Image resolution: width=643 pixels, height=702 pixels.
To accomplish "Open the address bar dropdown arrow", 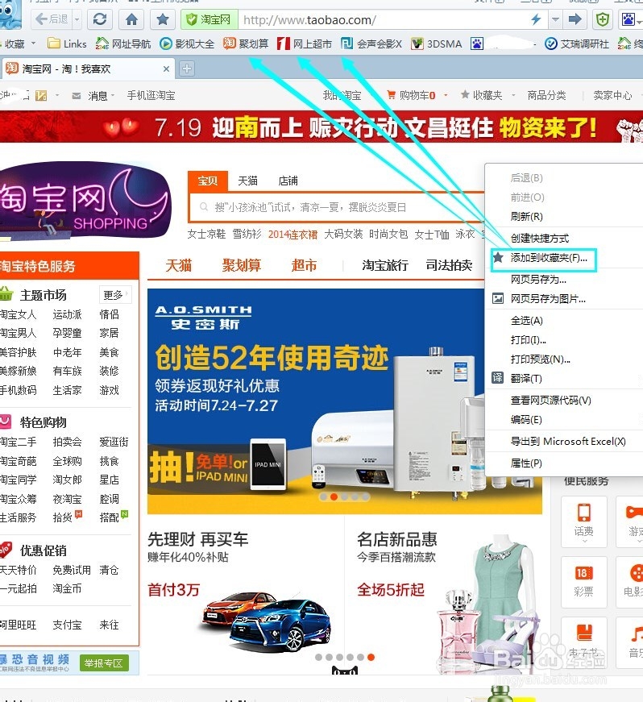I will click(555, 19).
